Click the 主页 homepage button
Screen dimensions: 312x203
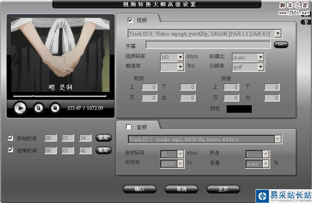click(223, 189)
